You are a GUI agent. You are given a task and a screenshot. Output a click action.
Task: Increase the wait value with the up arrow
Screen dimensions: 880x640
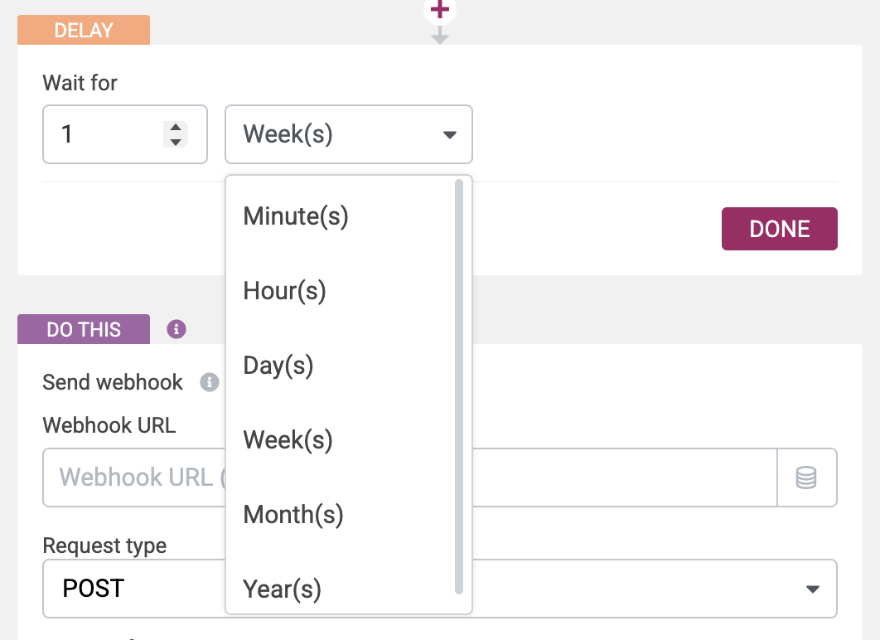[x=175, y=127]
